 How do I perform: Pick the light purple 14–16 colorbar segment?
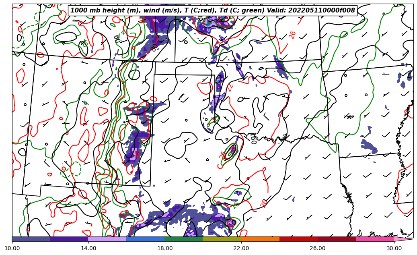pyautogui.click(x=107, y=239)
